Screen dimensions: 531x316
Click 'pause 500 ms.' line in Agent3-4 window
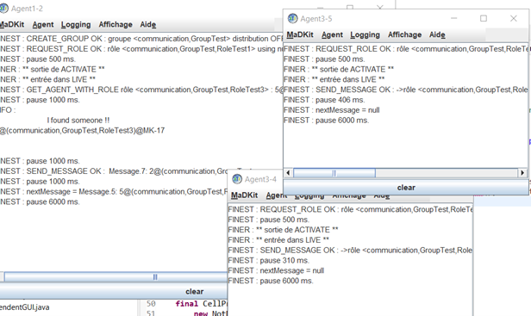tap(269, 220)
